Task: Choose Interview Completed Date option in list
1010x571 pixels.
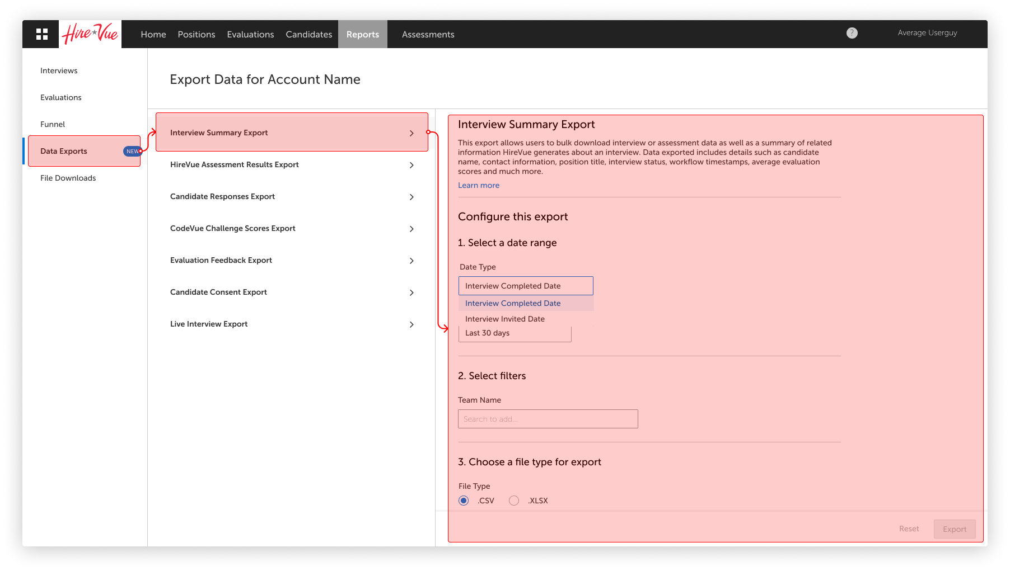Action: [x=526, y=303]
